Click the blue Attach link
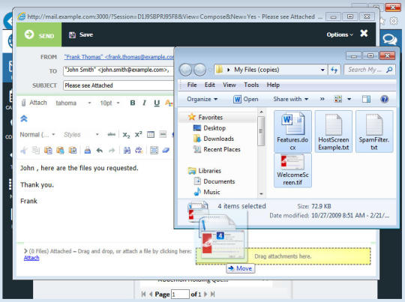This screenshot has width=405, height=302. [31, 258]
